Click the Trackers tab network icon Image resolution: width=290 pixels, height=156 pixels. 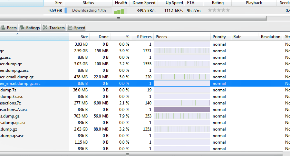coord(45,28)
